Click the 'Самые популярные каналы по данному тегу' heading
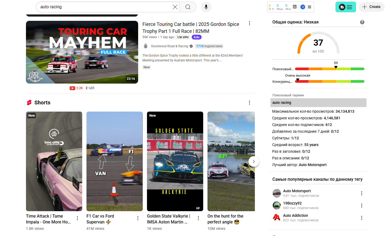389x236 pixels. (x=318, y=179)
